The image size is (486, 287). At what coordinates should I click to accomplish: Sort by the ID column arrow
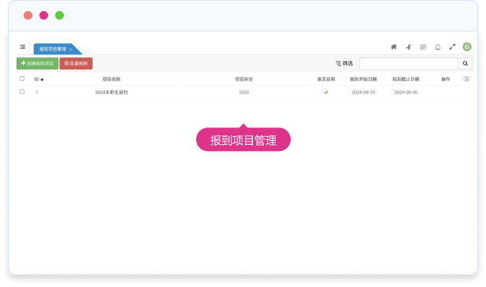(42, 79)
